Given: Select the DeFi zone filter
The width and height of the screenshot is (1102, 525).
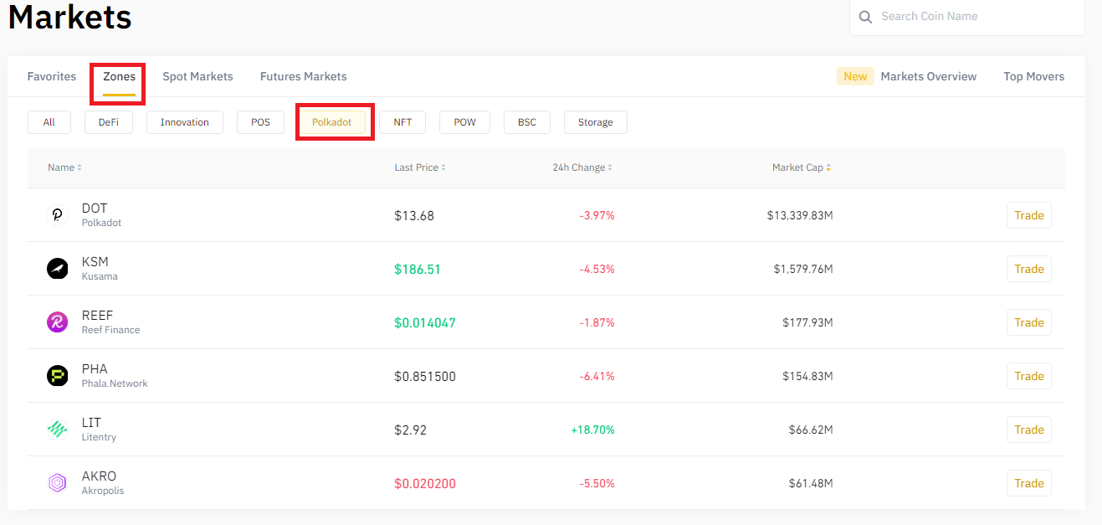Looking at the screenshot, I should point(109,122).
